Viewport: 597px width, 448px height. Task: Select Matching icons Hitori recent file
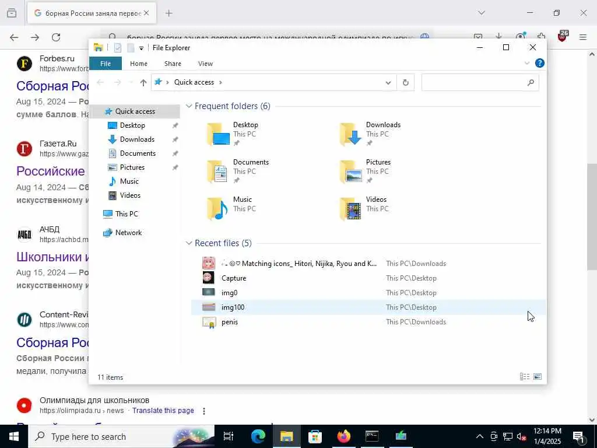(368, 264)
